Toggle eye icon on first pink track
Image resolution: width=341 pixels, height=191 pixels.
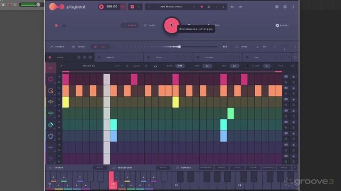point(286,76)
